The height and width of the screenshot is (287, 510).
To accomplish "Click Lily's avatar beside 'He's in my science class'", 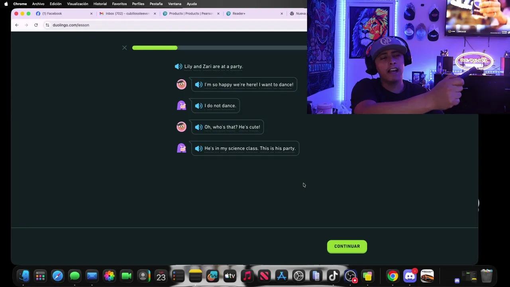I will (181, 148).
